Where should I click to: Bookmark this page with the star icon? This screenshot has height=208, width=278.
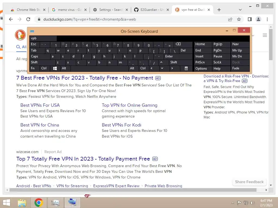pos(239,19)
